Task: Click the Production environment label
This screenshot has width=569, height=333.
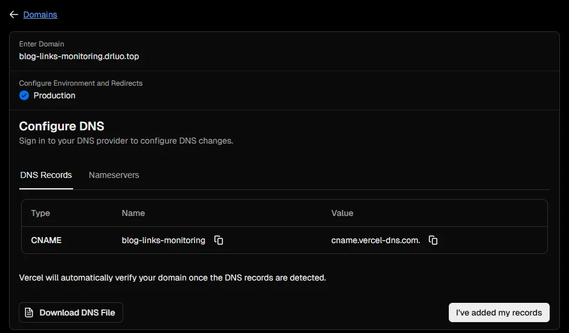Action: [x=54, y=95]
